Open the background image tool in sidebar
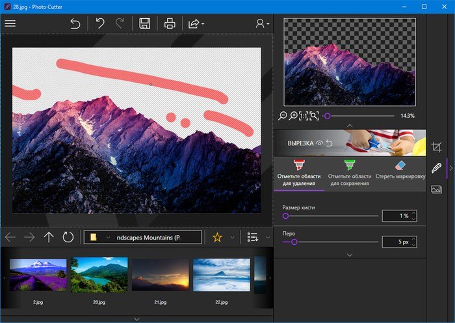 [x=436, y=190]
